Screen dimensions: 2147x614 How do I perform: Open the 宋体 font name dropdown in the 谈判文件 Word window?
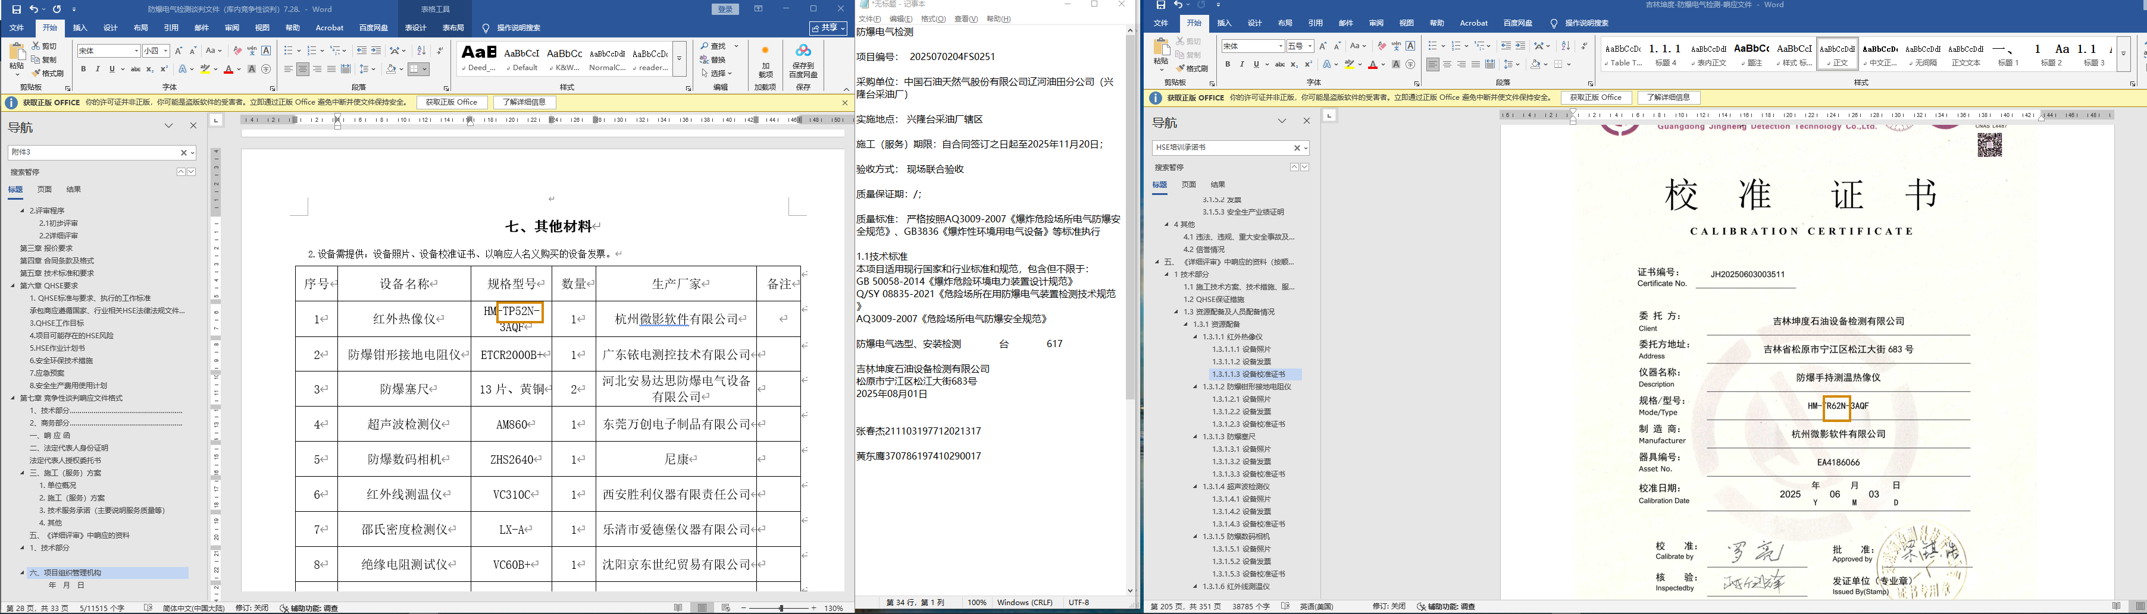136,51
